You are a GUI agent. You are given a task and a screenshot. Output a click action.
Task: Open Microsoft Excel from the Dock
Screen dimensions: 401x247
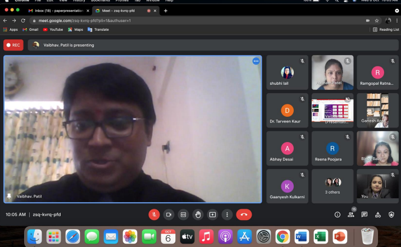(x=321, y=236)
